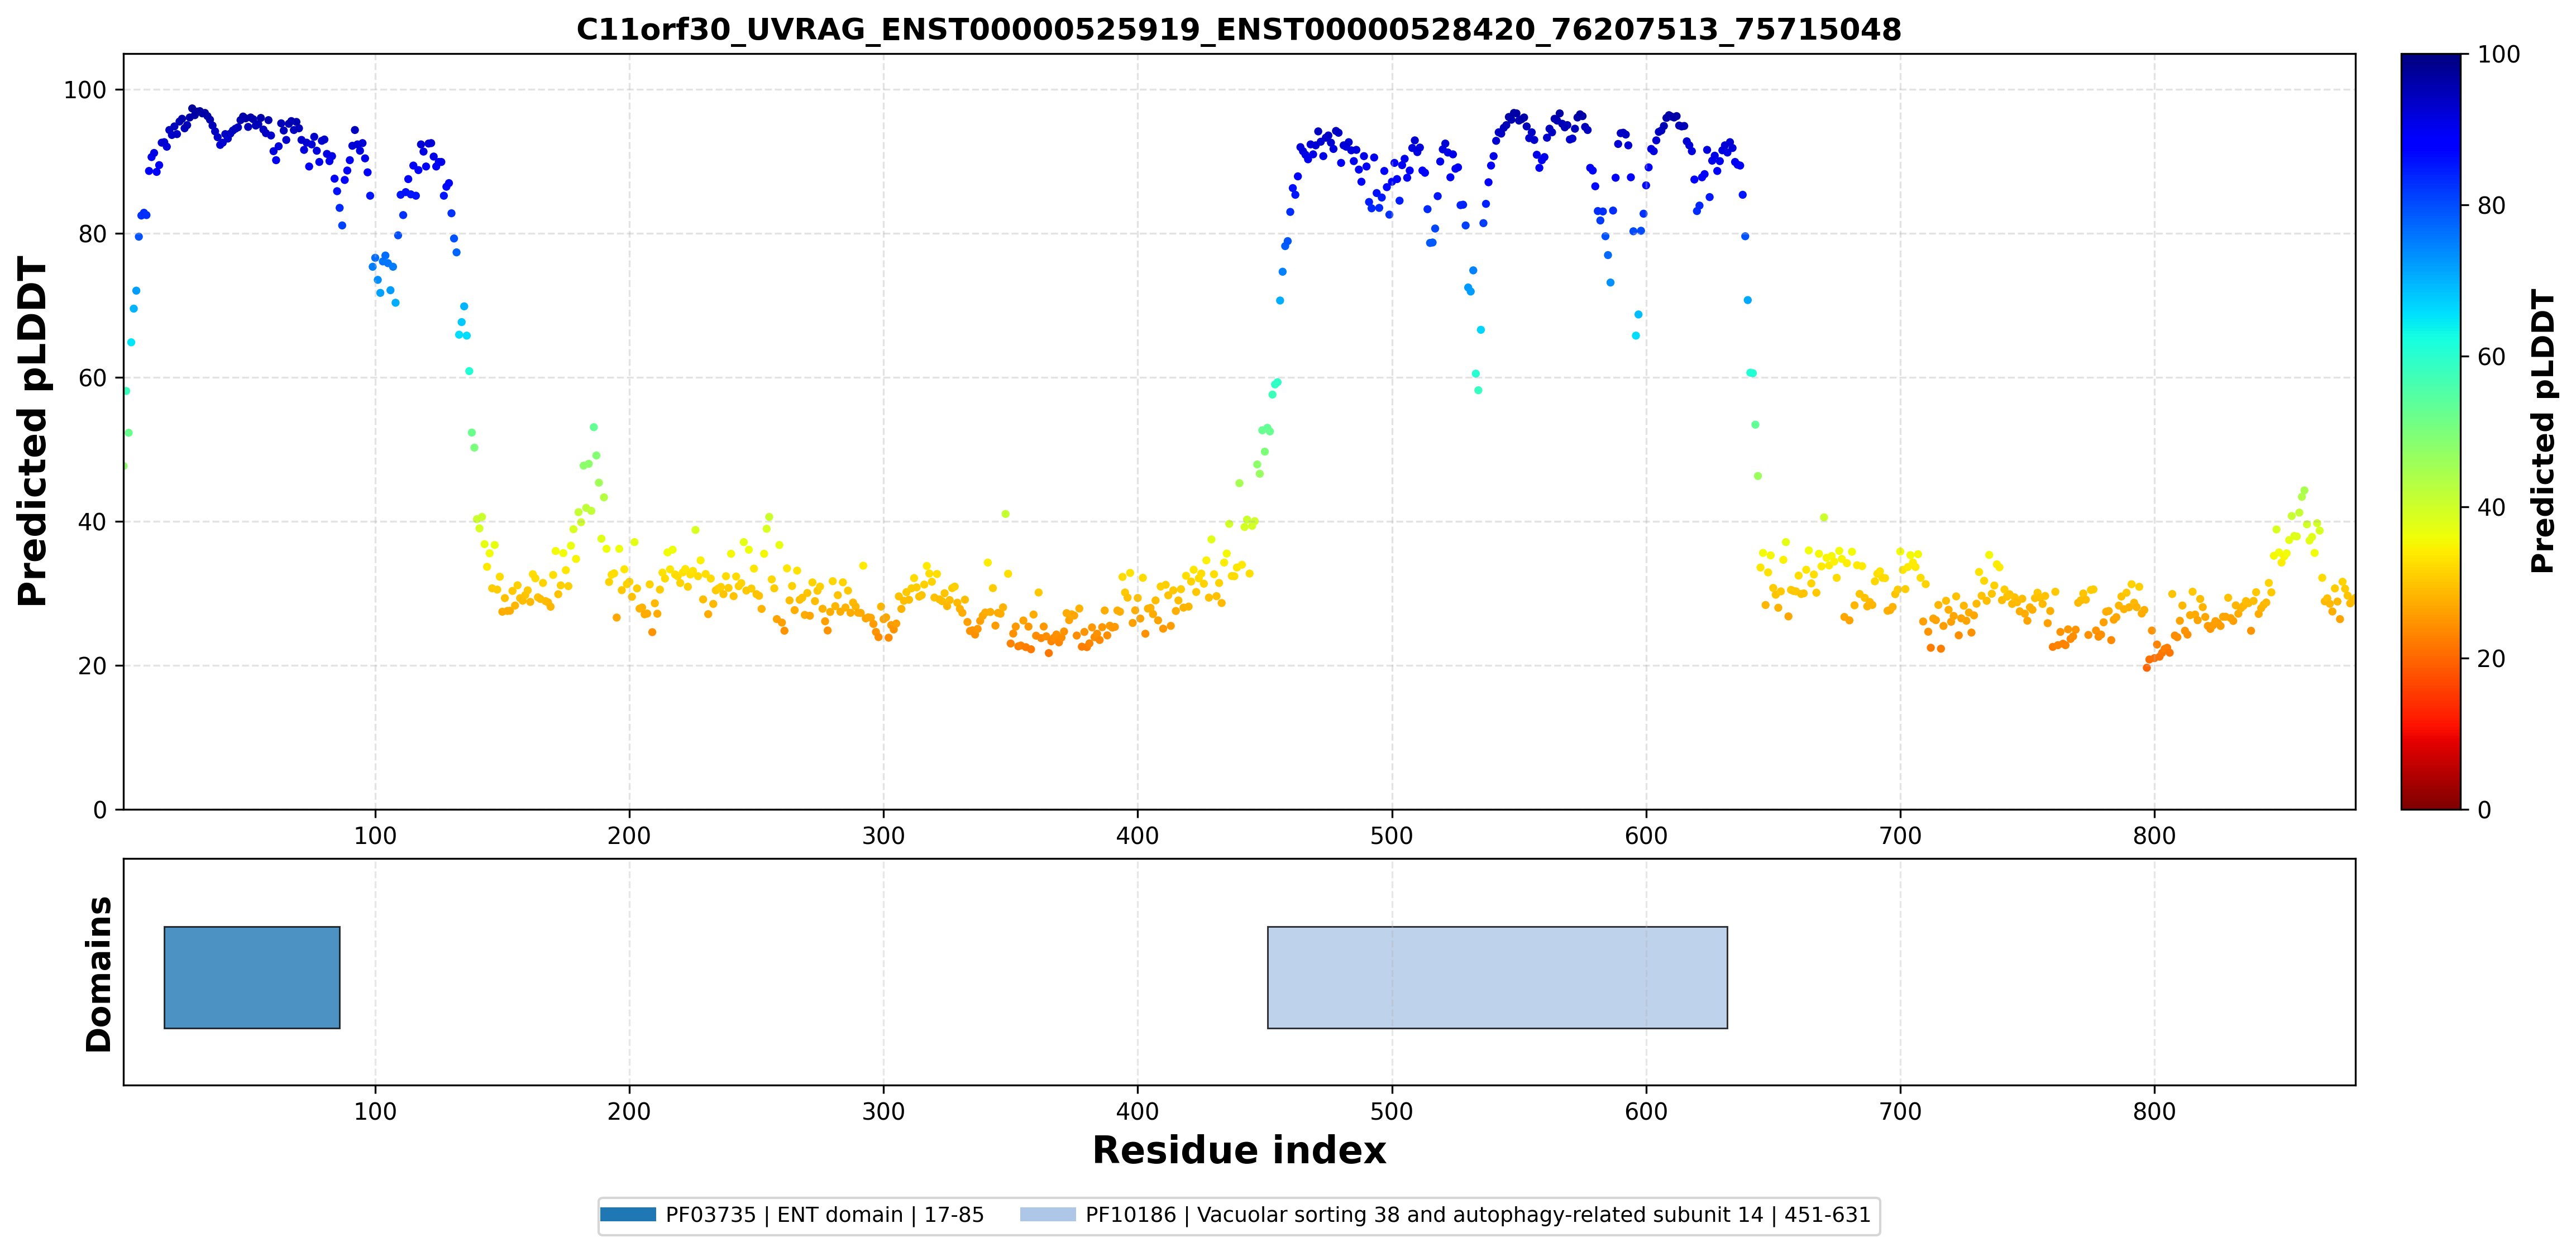Click the colorbar tick label 60

pos(2491,357)
